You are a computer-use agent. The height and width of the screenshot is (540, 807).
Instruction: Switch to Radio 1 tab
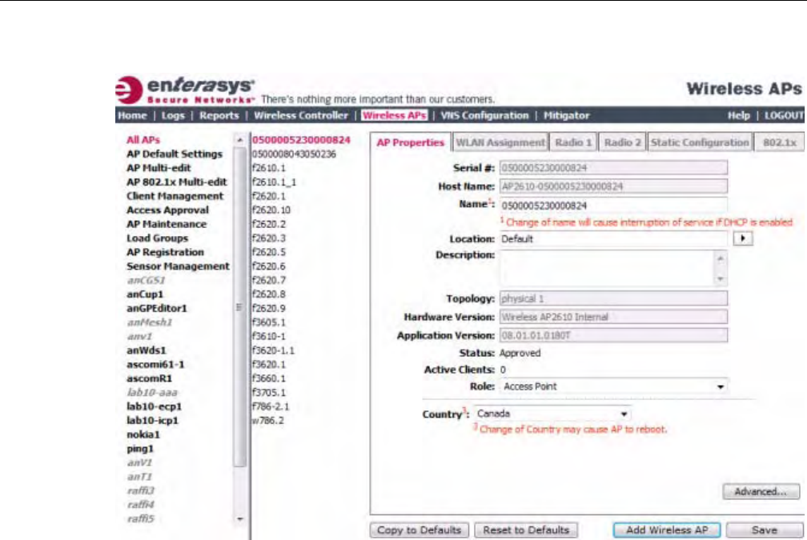coord(573,142)
